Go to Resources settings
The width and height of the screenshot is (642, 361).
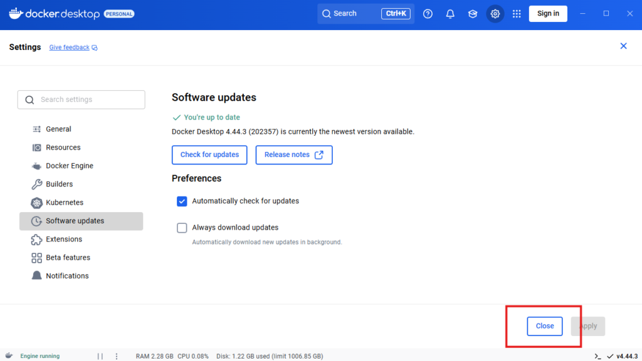(x=81, y=148)
